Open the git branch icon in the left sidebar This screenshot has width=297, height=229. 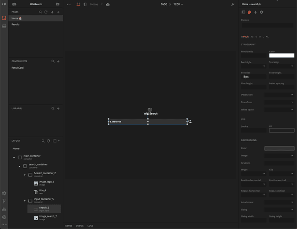(4, 201)
